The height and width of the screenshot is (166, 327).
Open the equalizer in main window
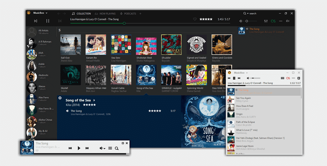click(266, 21)
